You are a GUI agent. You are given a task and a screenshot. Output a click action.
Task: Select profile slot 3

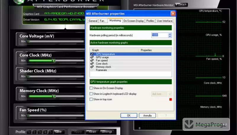[40, 132]
